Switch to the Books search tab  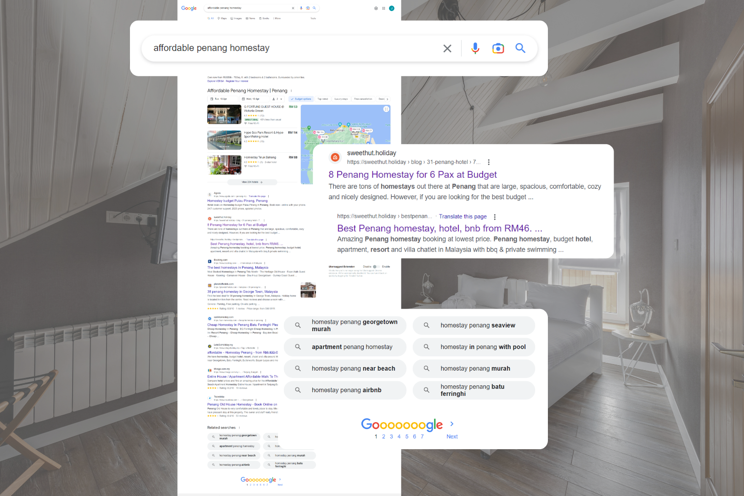point(264,18)
